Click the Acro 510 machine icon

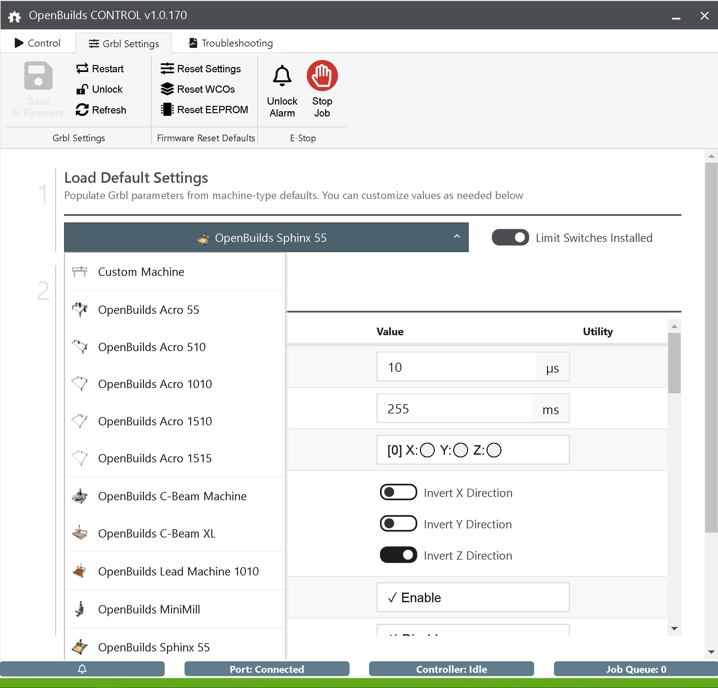coord(80,346)
